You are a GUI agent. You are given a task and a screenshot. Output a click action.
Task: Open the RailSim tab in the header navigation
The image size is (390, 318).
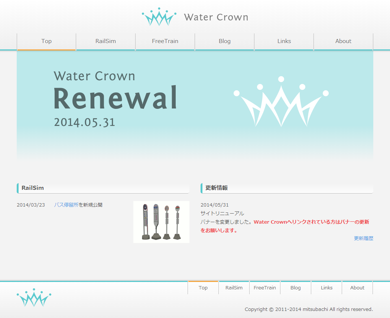(x=106, y=41)
